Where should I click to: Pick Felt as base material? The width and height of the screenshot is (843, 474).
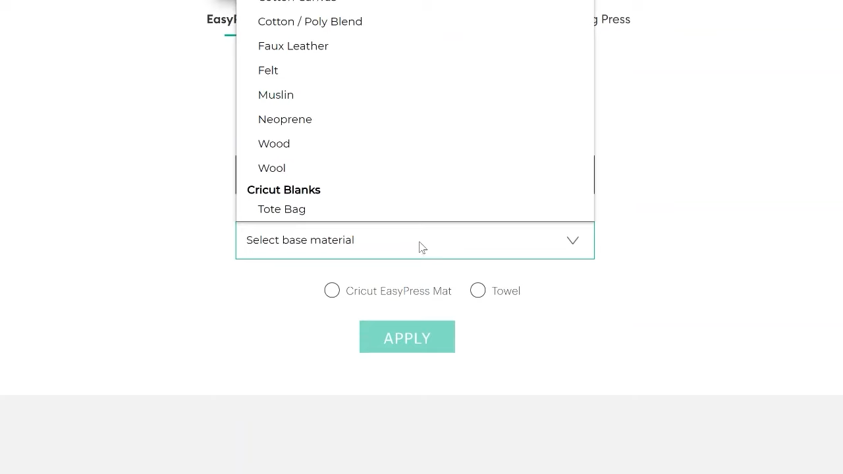pyautogui.click(x=268, y=70)
